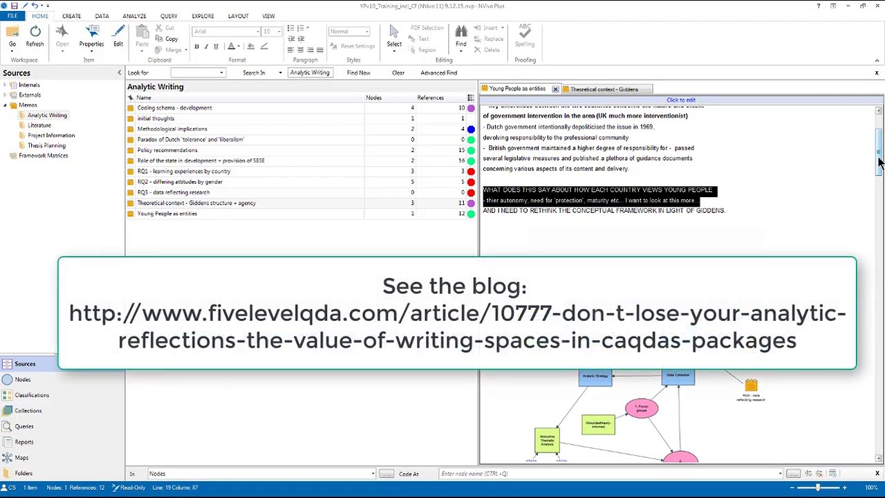
Task: Select the initial thoughts memo row
Action: coord(301,118)
